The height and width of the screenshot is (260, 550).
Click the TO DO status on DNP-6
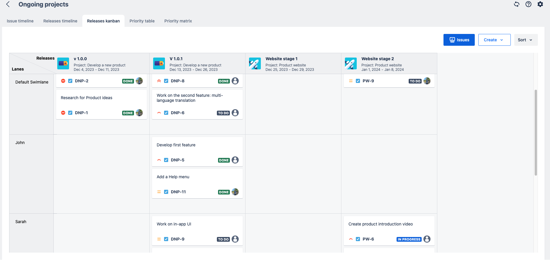click(223, 113)
